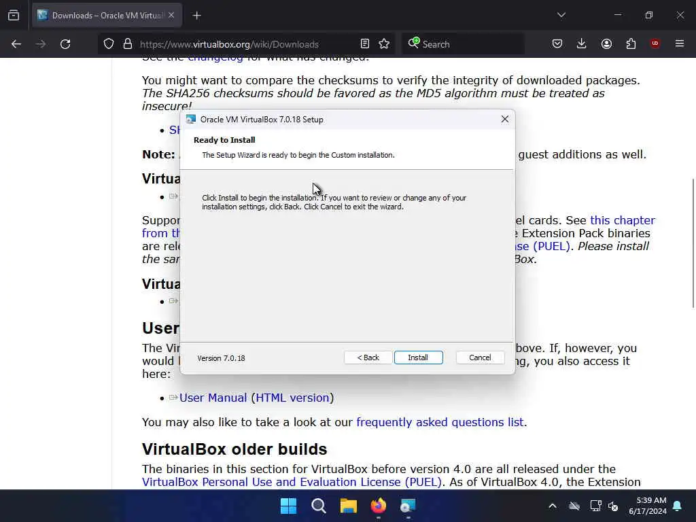The image size is (696, 522).
Task: Click the VirtualBox installer taskbar icon
Action: tap(408, 506)
